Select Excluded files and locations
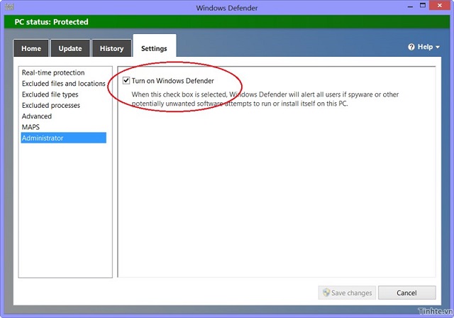Screen dimensions: 454x318 point(63,84)
